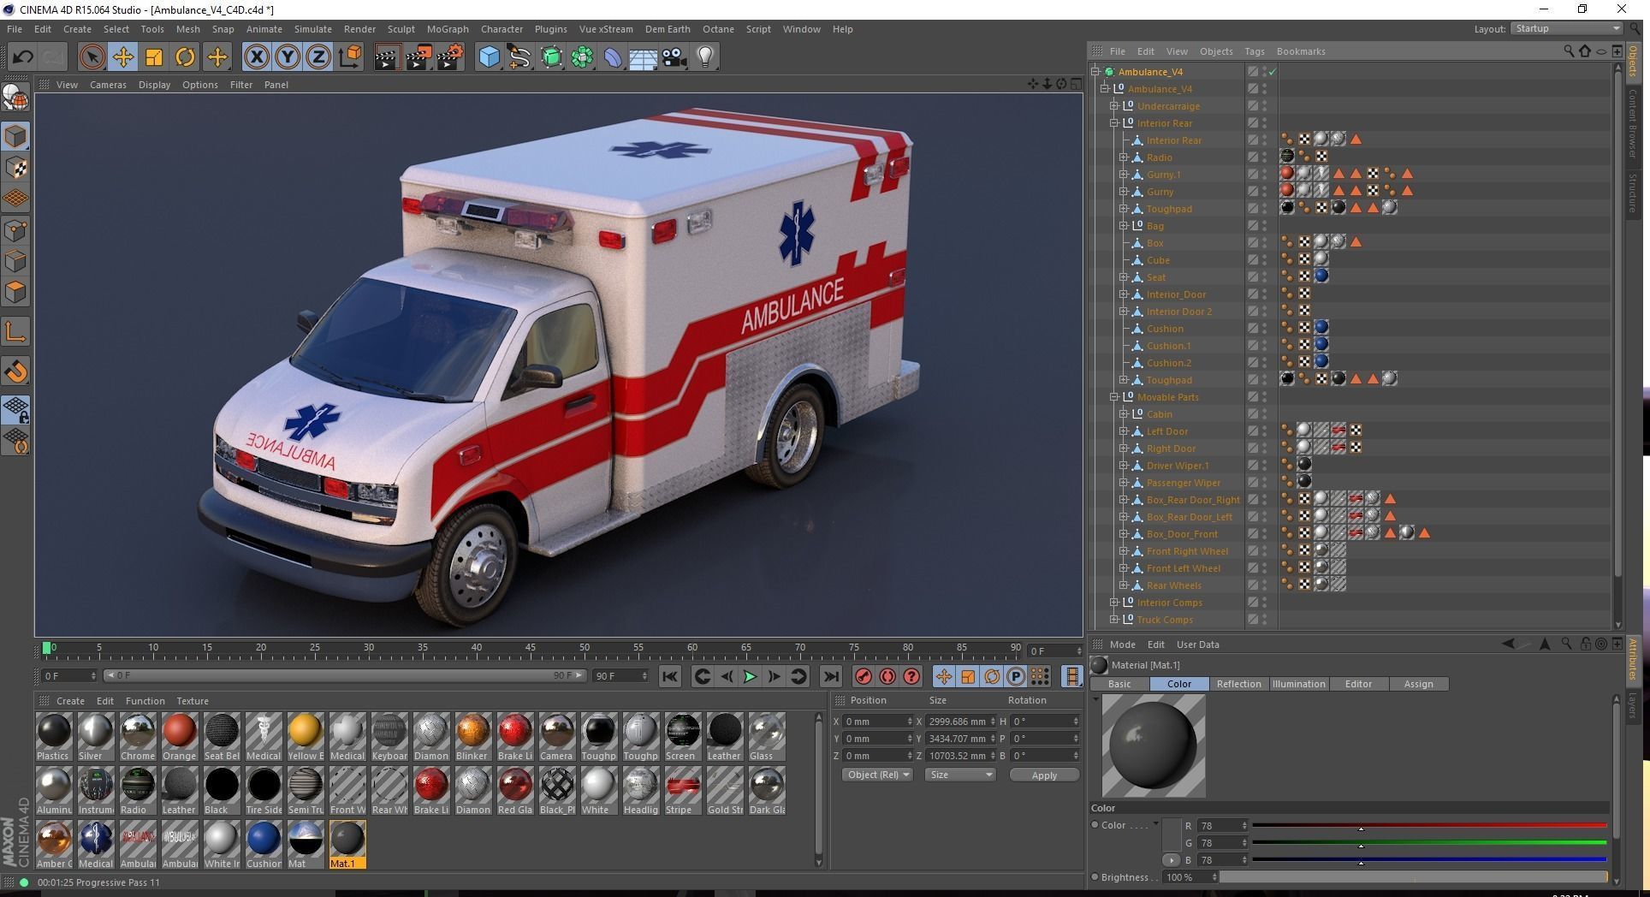The image size is (1650, 897).
Task: Click the spline pen tool icon
Action: [519, 57]
